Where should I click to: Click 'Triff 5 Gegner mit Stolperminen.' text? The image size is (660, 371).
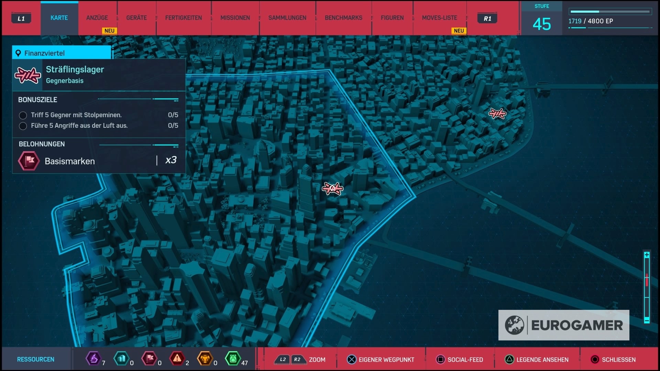(76, 115)
